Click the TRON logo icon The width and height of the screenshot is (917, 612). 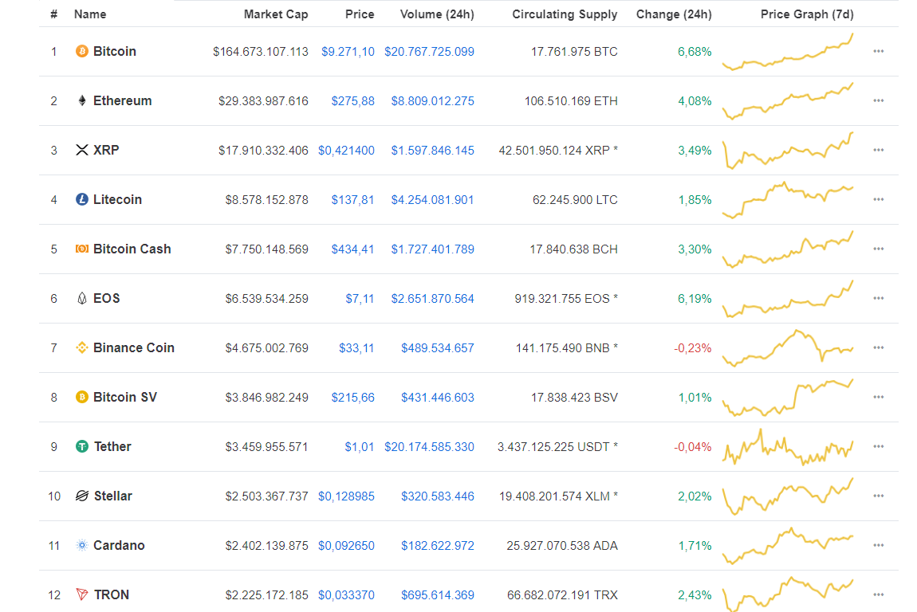(x=82, y=594)
